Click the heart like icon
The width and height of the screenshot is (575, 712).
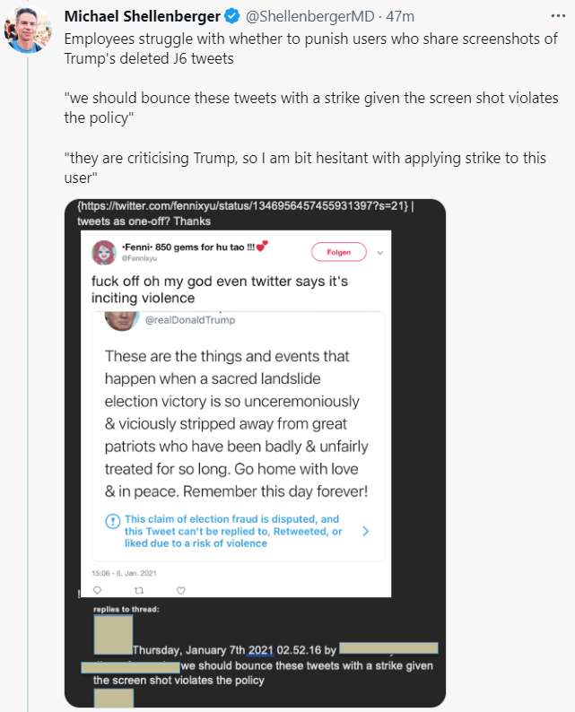click(180, 589)
